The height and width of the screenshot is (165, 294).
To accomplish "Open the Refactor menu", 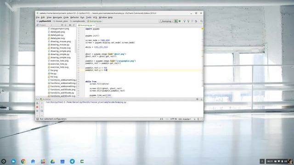I will (x=74, y=17).
